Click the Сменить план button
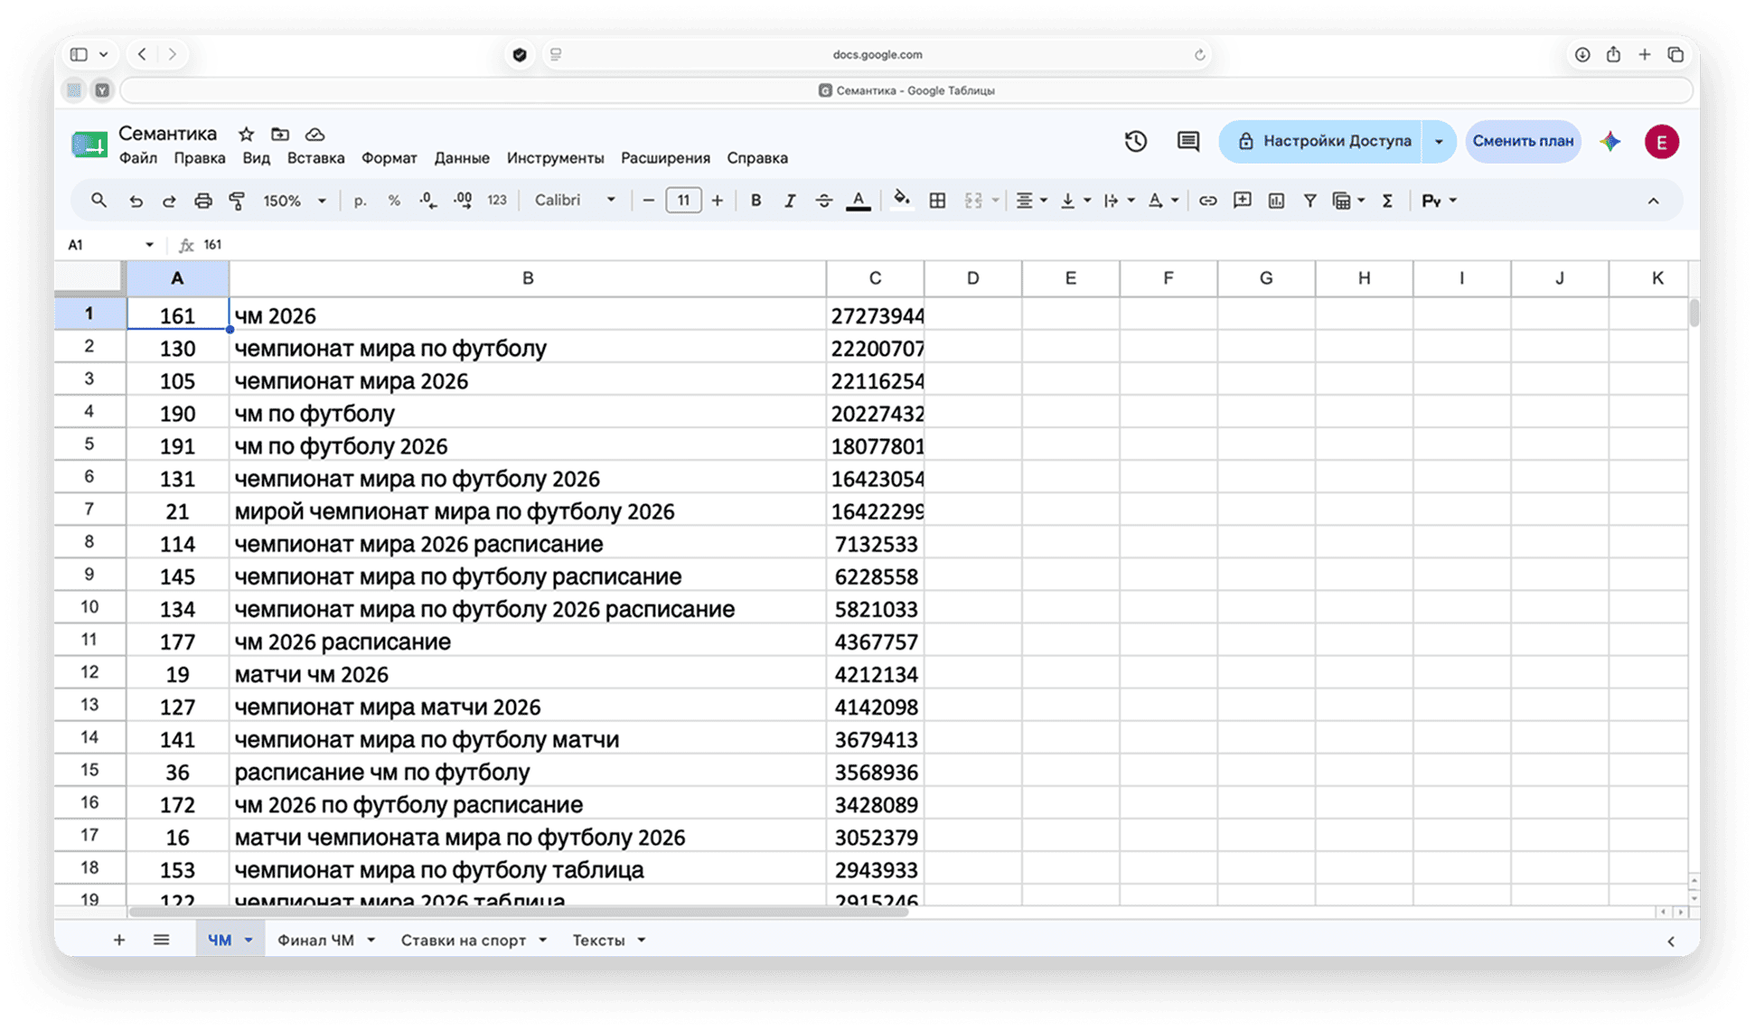 coord(1523,141)
